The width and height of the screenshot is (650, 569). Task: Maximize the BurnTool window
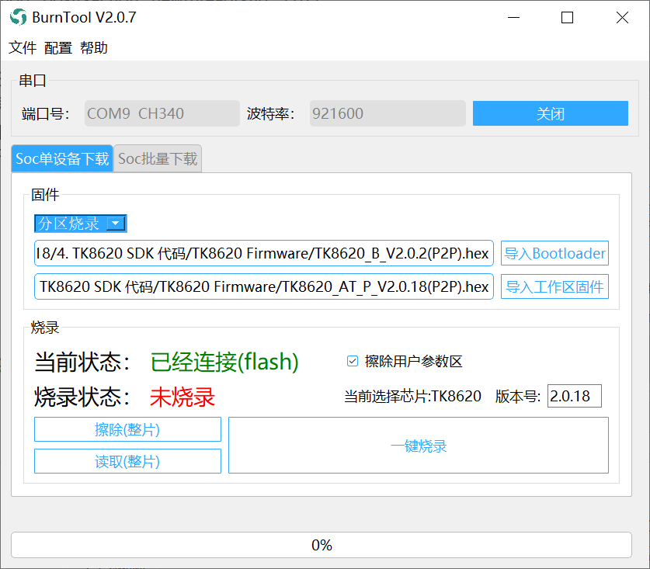[567, 17]
